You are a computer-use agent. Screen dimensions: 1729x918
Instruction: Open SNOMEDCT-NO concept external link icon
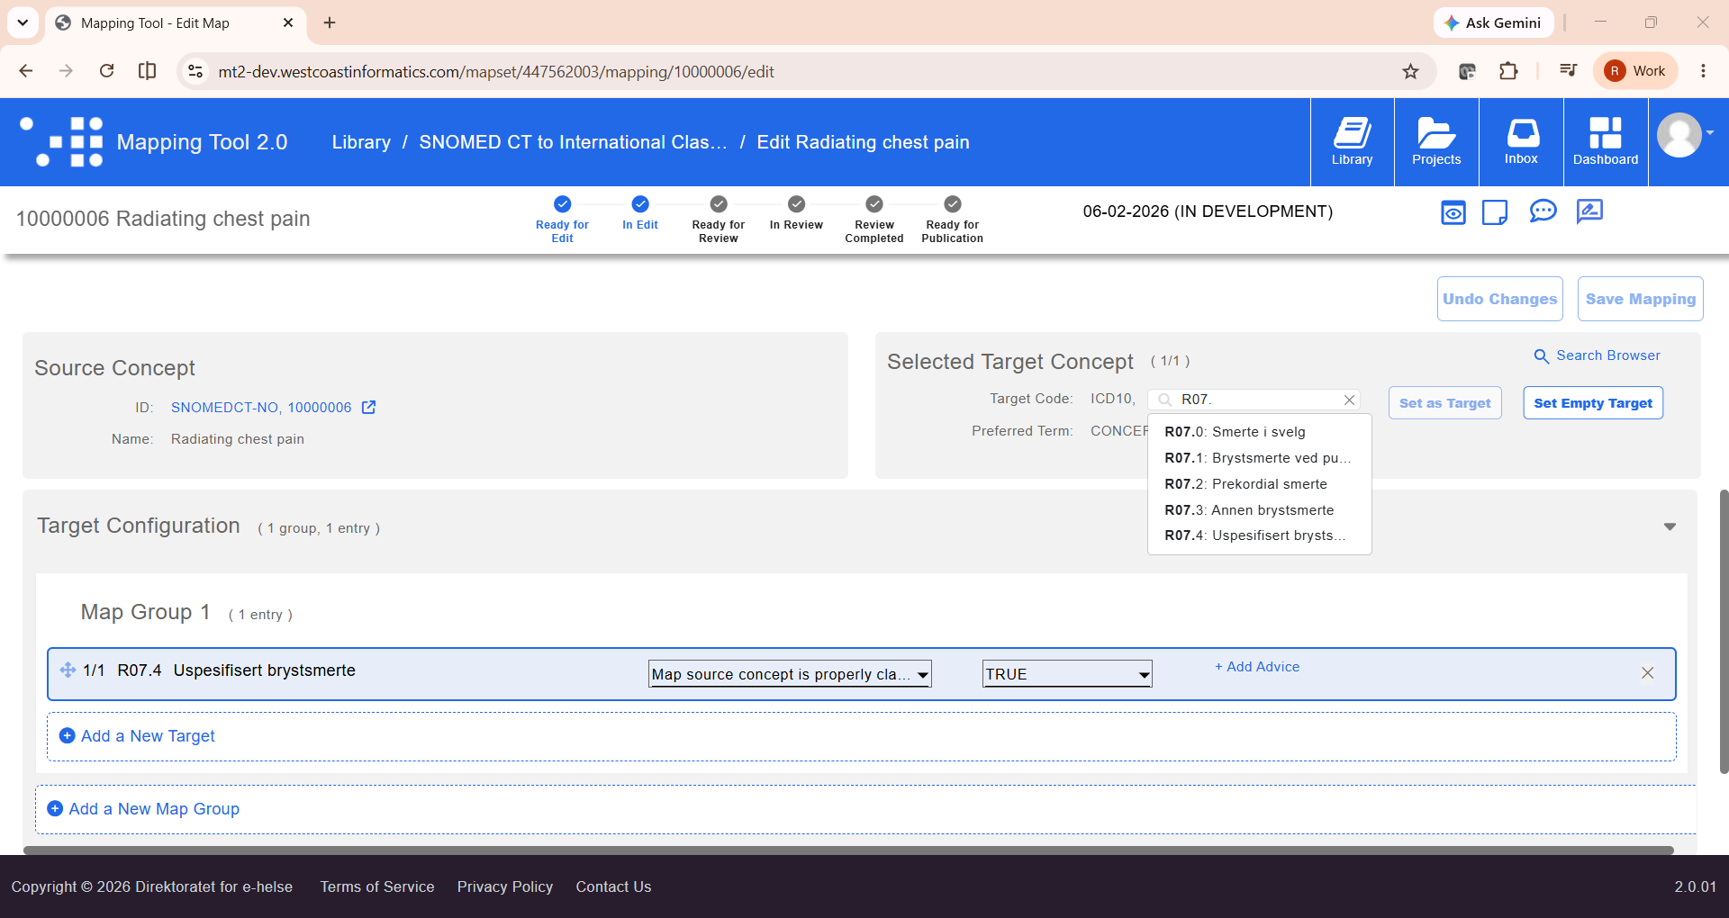coord(368,408)
